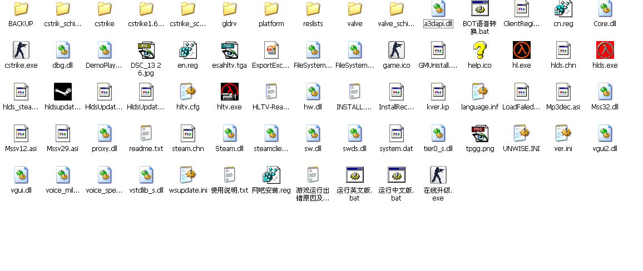Select the language.inf file icon

click(x=479, y=92)
